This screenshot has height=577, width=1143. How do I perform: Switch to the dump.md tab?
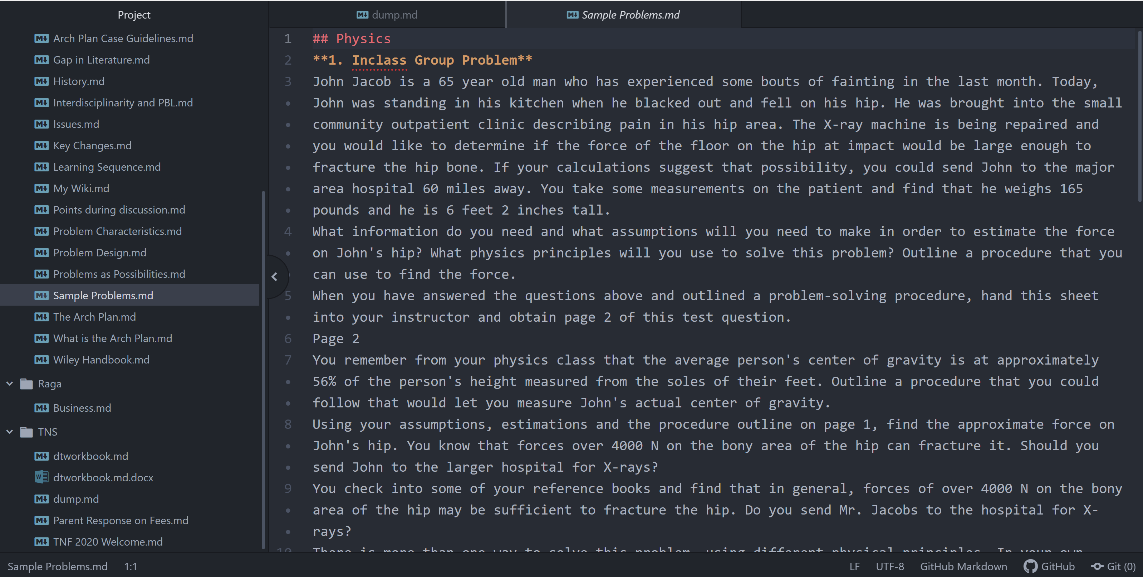[387, 15]
